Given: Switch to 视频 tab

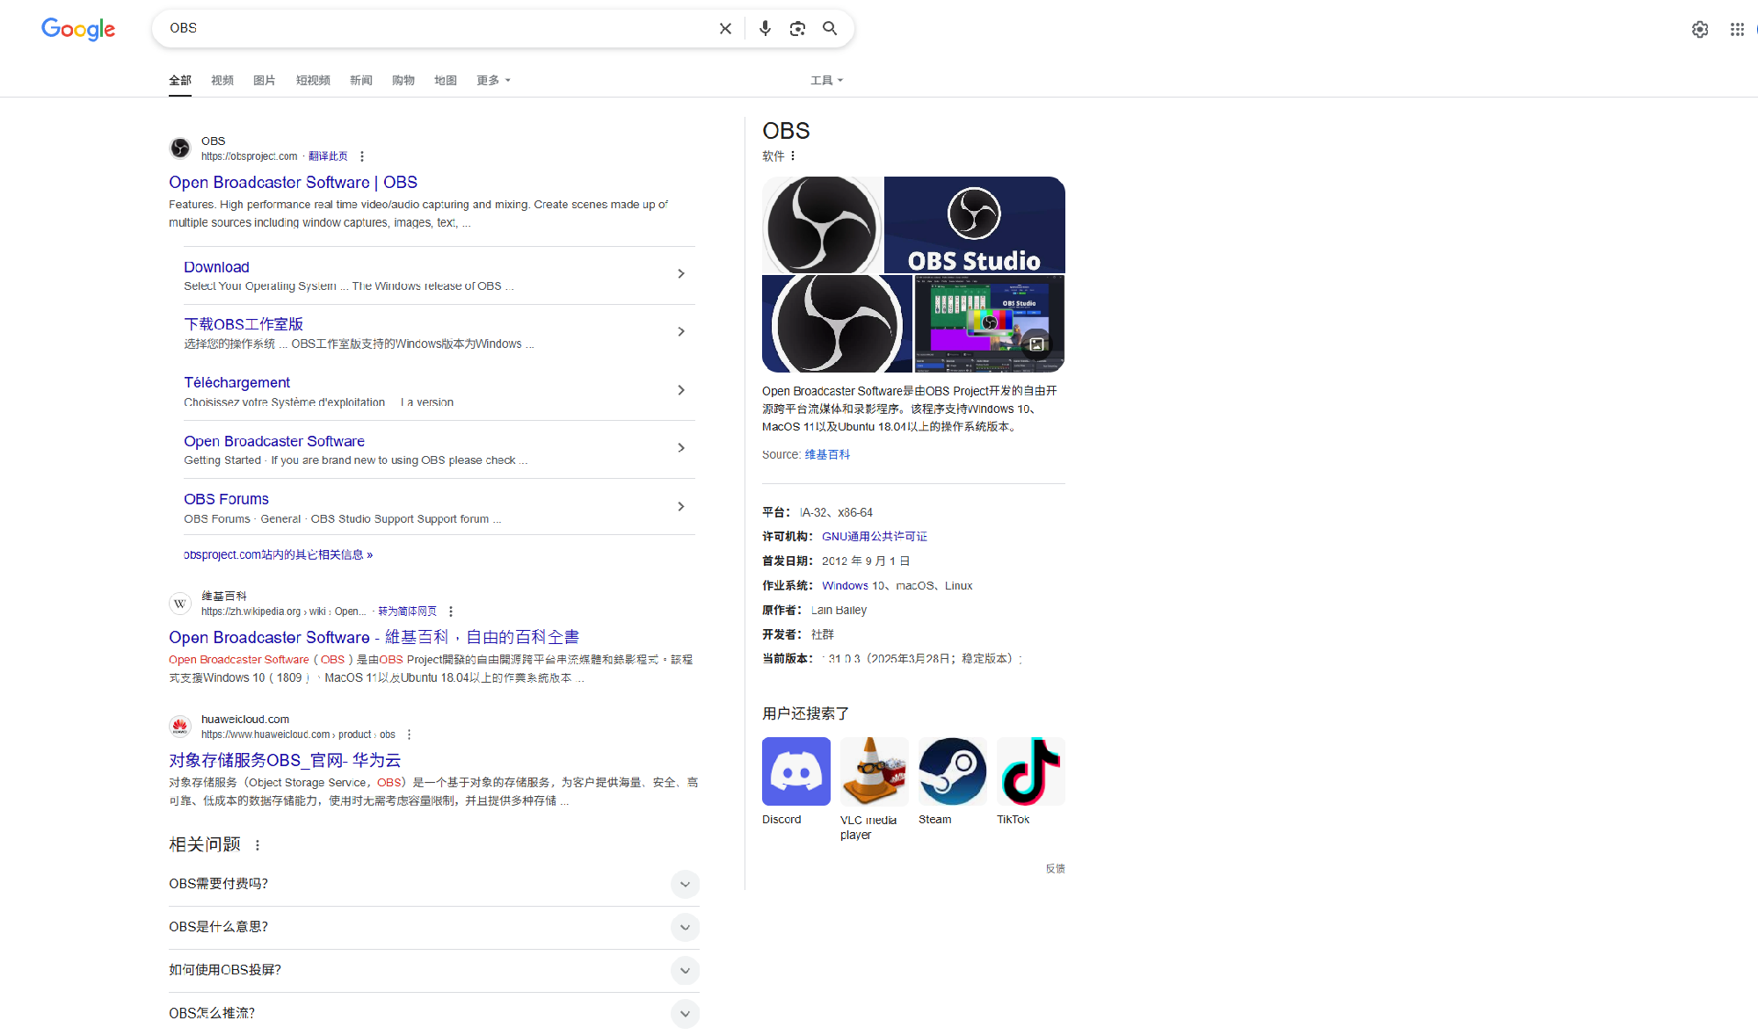Looking at the screenshot, I should click(222, 80).
